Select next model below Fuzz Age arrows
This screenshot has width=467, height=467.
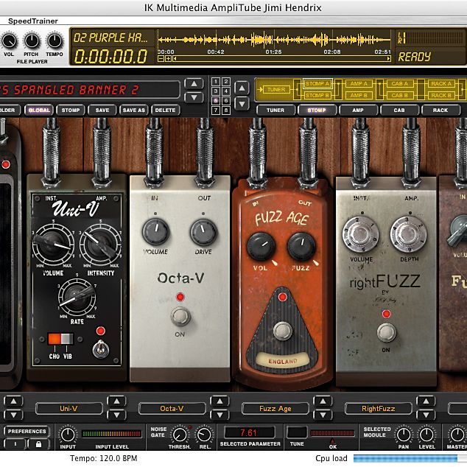pos(323,415)
